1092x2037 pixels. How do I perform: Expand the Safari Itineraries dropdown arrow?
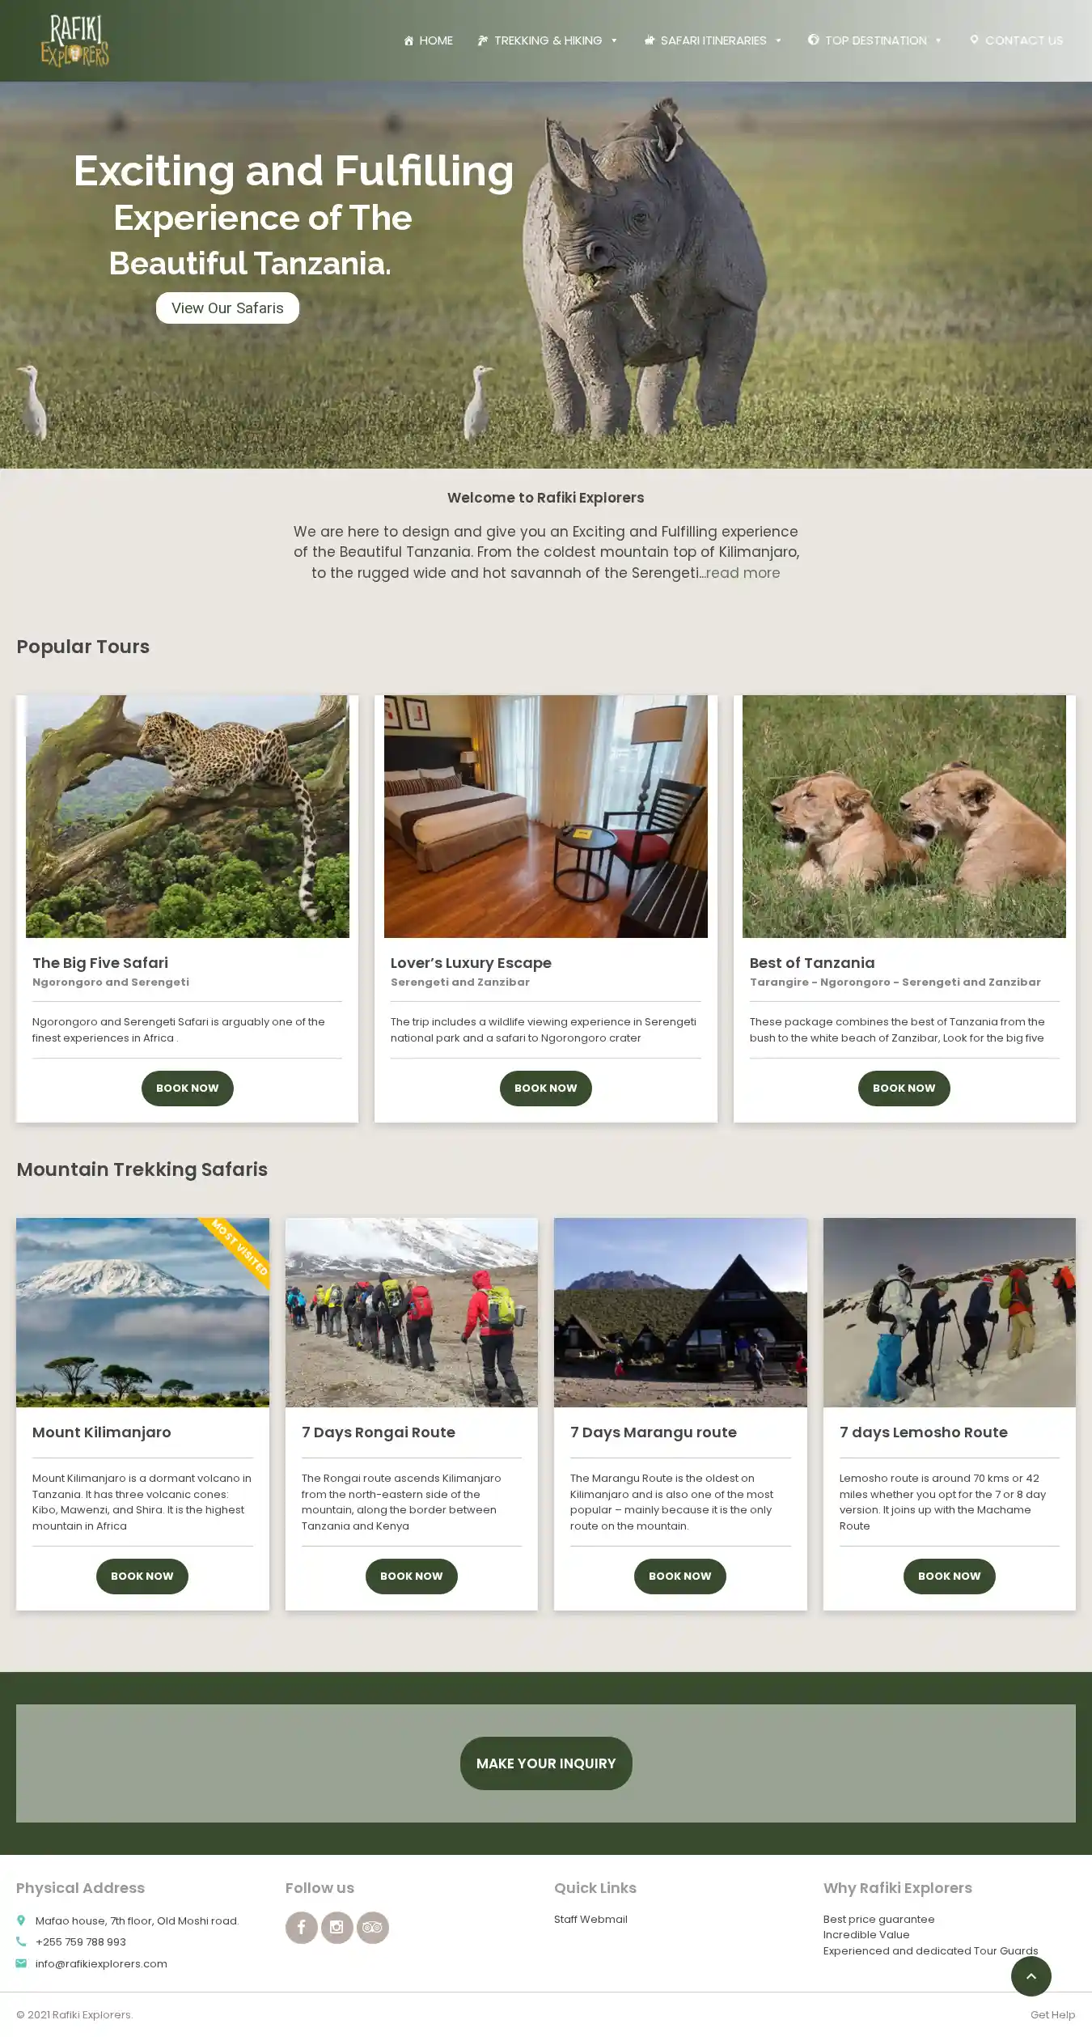[x=778, y=40]
